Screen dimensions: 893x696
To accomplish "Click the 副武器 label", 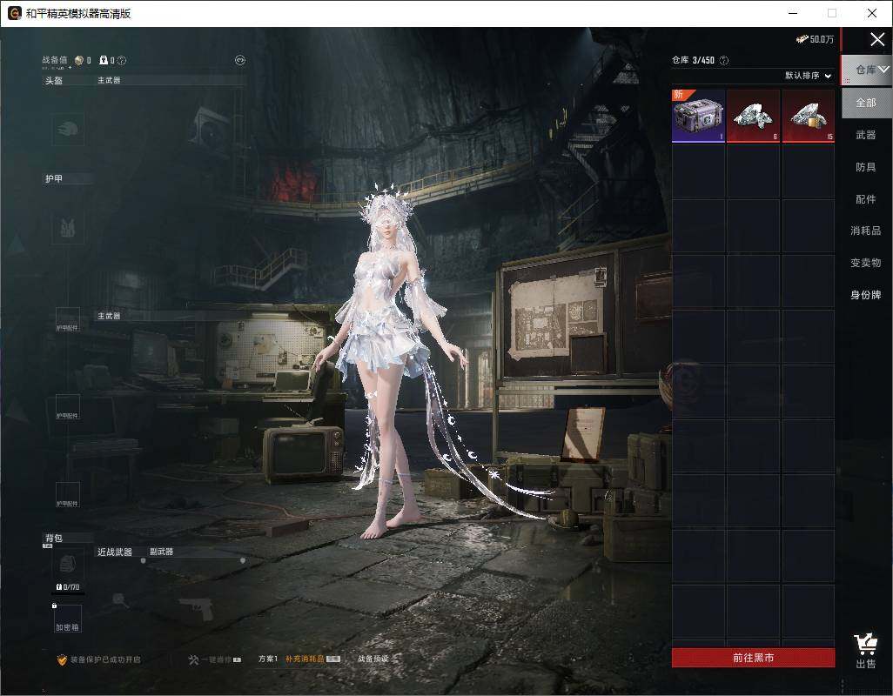I will [162, 552].
